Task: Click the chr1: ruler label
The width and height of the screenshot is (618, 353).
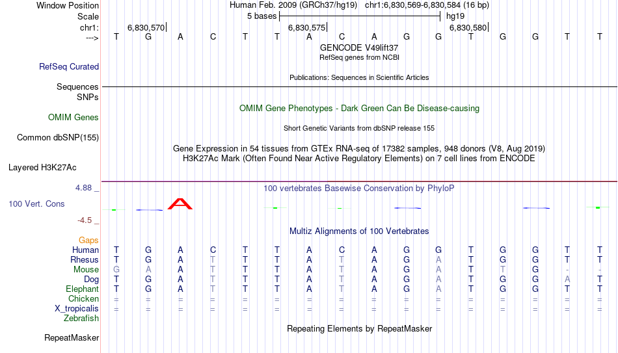Action: (x=89, y=27)
